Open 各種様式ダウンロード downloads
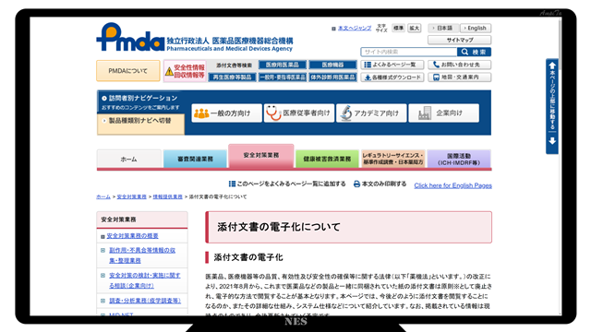 (x=392, y=77)
